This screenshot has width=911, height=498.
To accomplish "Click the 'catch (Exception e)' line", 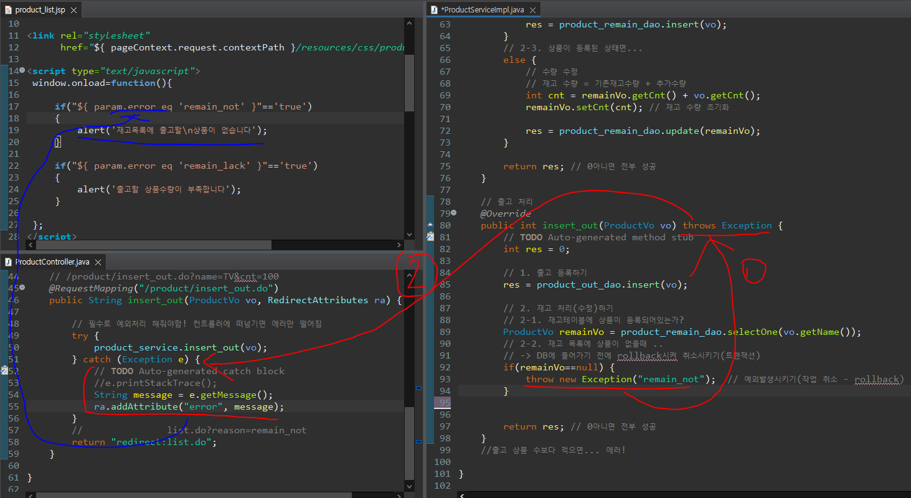I will click(x=136, y=359).
